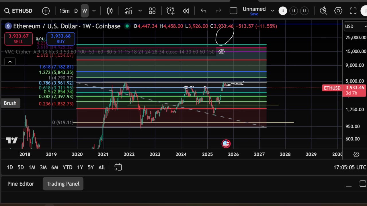Viewport: 367px width, 206px height.
Task: Set range to 1M
Action: tap(32, 167)
